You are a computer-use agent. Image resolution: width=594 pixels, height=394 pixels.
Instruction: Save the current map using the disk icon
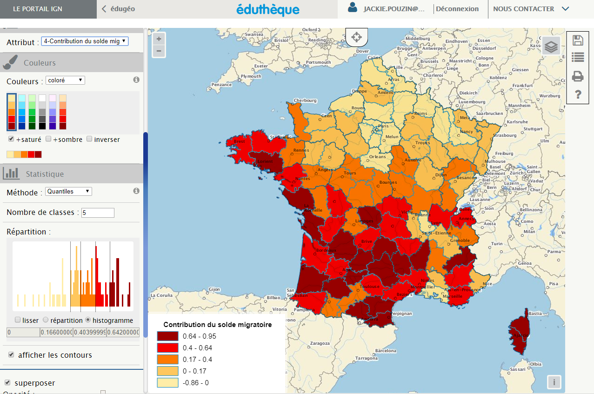pos(578,40)
